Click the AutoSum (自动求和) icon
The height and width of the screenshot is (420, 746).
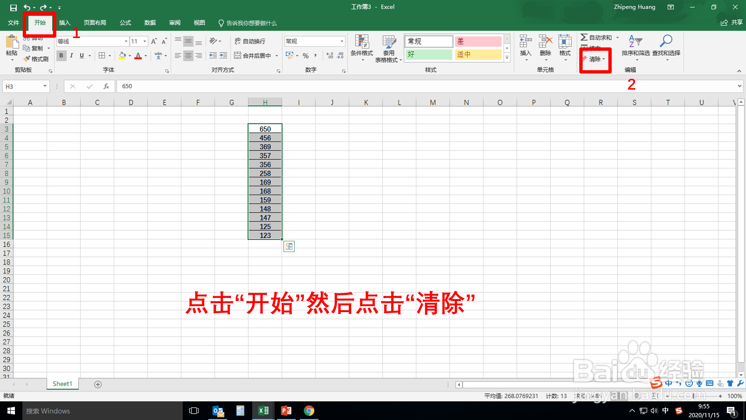(584, 37)
